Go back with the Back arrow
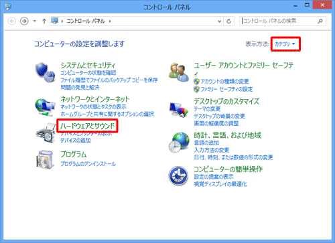This screenshot has height=243, width=335. pyautogui.click(x=12, y=21)
